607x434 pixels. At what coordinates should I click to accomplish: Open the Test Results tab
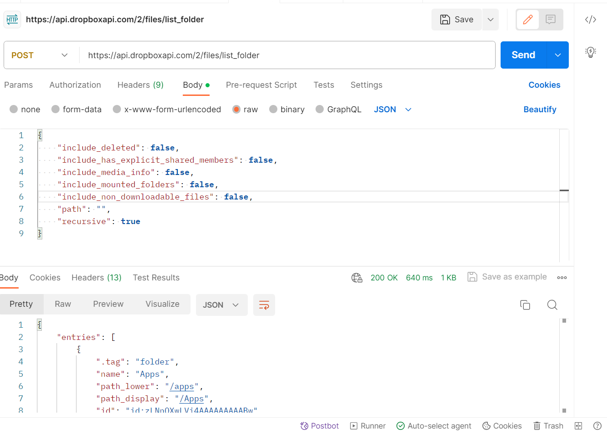coord(156,278)
